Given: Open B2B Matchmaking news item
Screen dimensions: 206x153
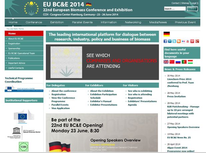Looking at the screenshot, I should (183, 112).
